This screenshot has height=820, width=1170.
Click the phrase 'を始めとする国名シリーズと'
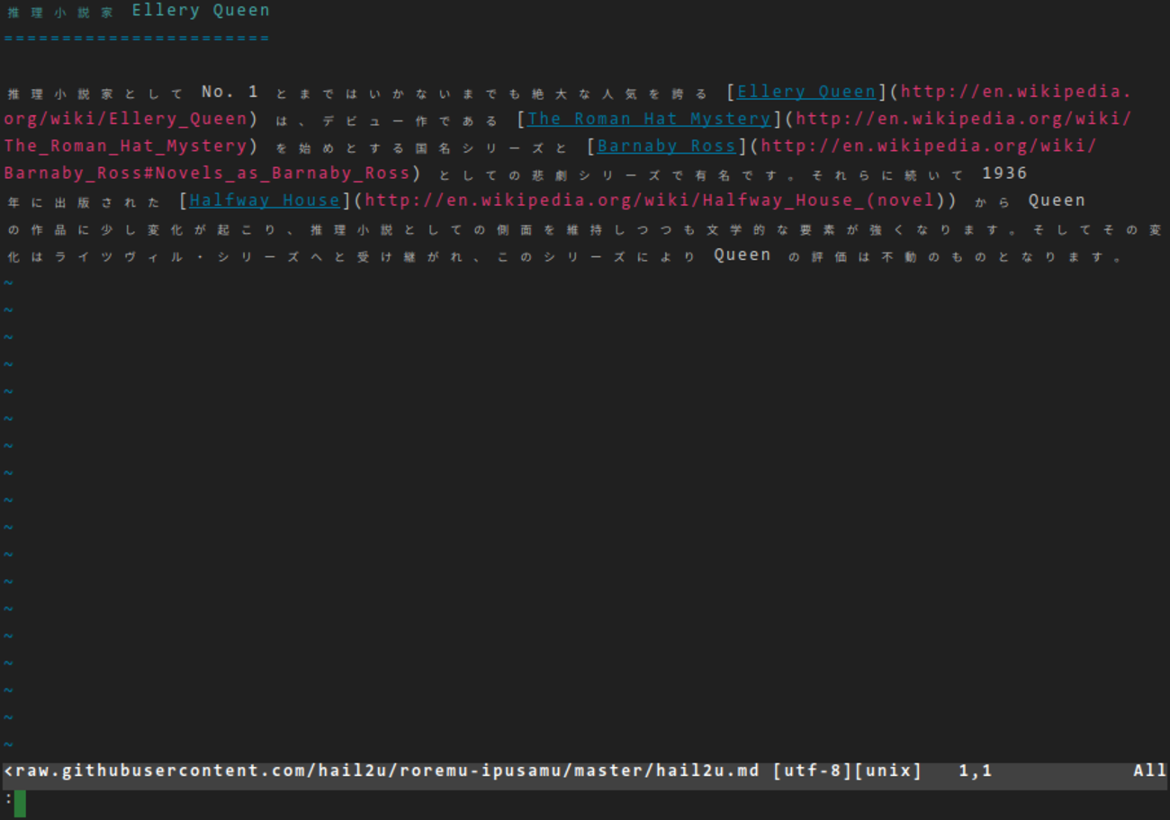422,147
